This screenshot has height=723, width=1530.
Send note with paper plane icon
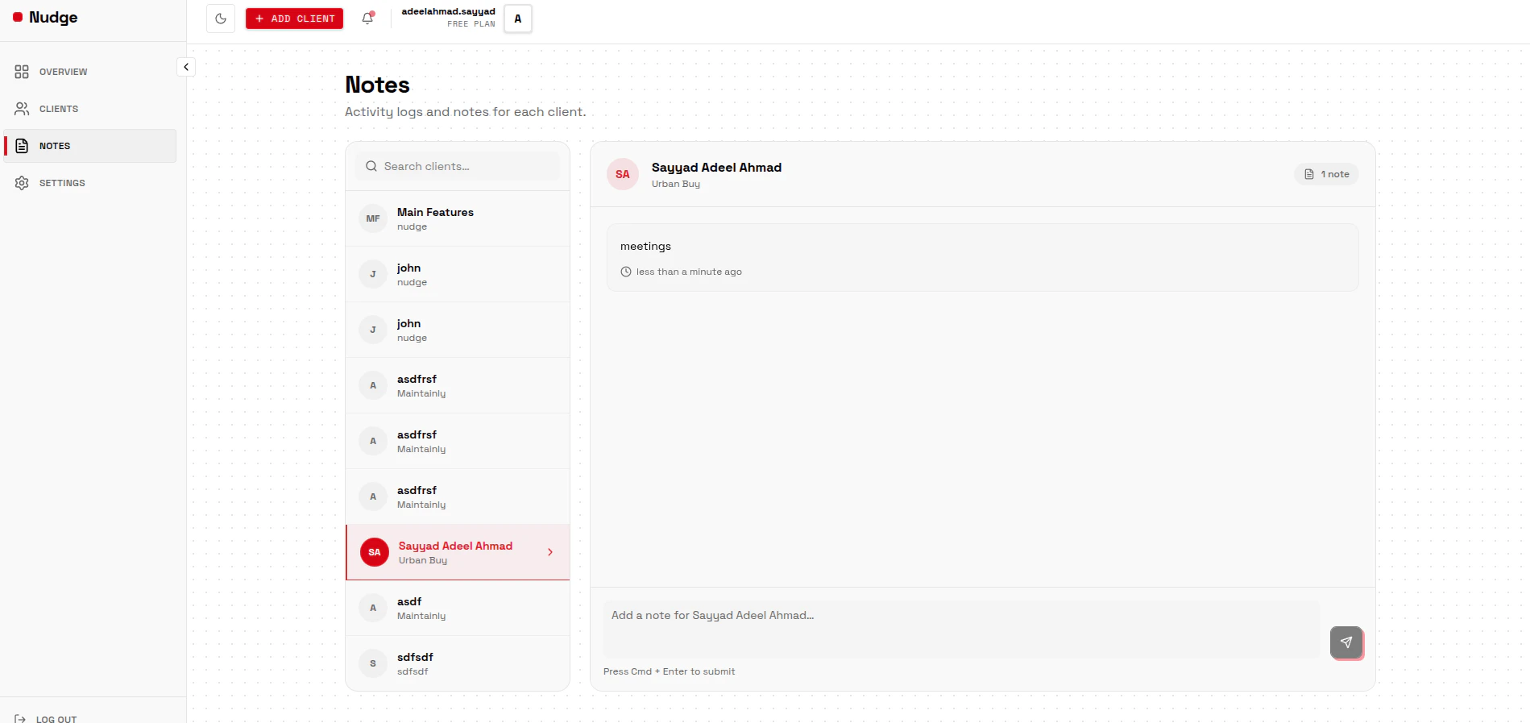coord(1346,642)
